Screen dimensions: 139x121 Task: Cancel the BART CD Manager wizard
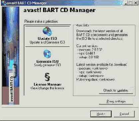click(124, 114)
